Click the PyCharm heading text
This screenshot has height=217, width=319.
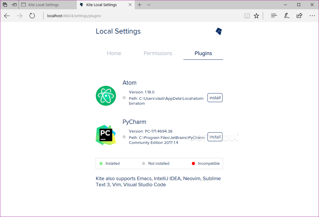[x=134, y=122]
